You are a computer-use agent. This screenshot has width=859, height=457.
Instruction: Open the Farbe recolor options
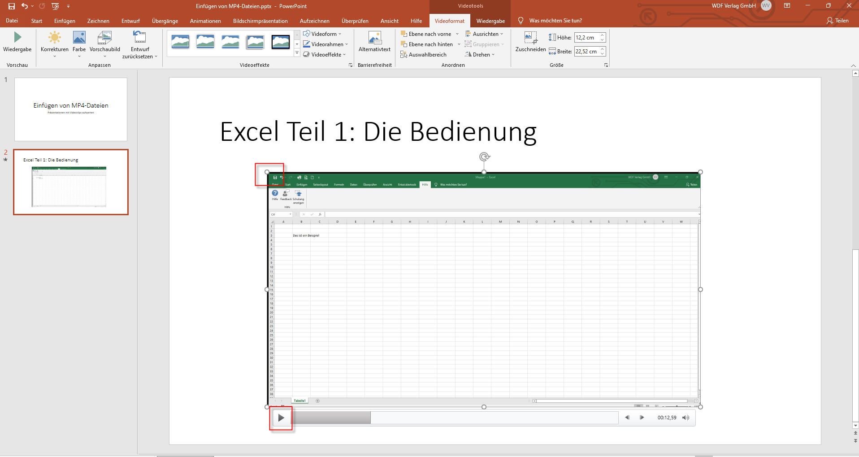click(x=79, y=44)
